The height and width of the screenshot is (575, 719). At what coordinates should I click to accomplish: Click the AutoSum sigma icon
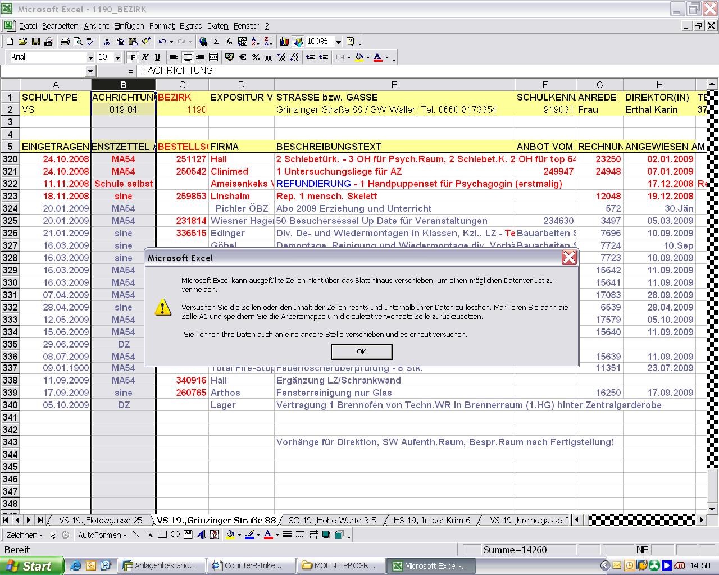(216, 42)
